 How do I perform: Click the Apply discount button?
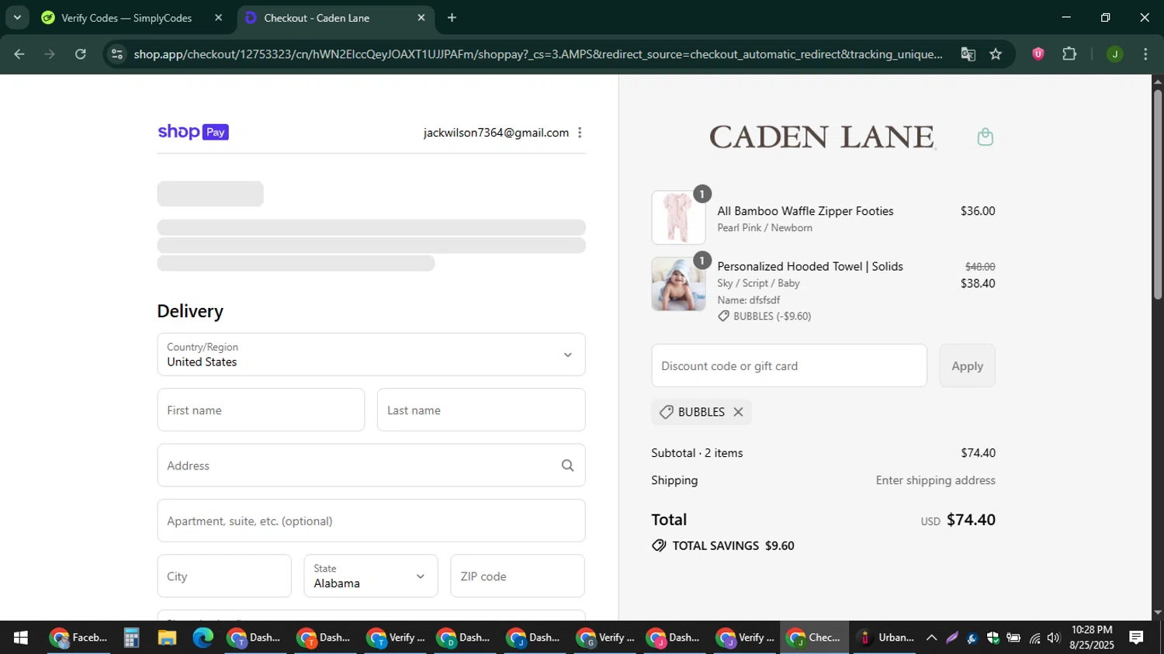coord(967,365)
